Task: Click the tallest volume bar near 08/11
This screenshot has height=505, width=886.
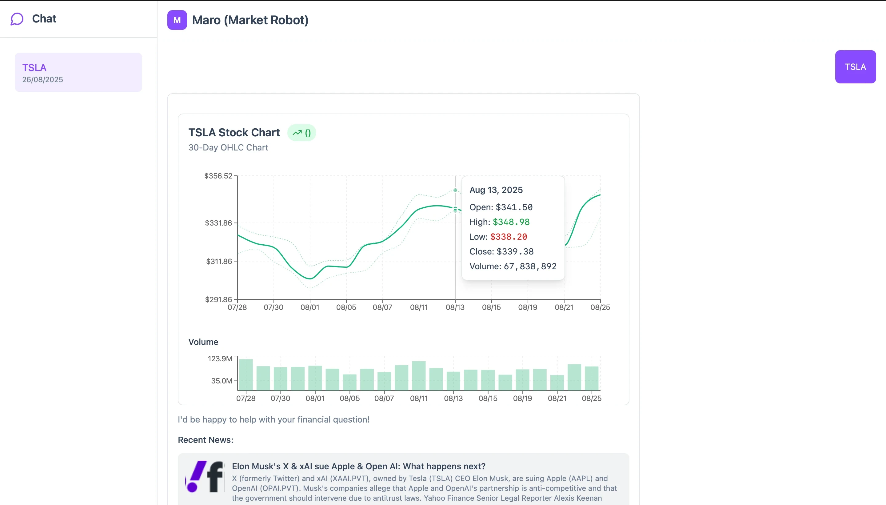Action: (x=418, y=376)
